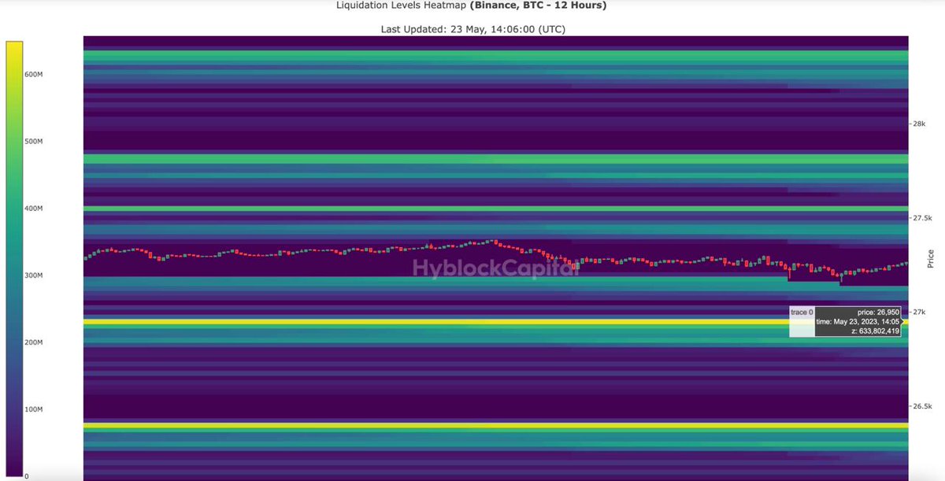Click the tooltip price: 26,950 line
This screenshot has width=945, height=481.
[879, 313]
